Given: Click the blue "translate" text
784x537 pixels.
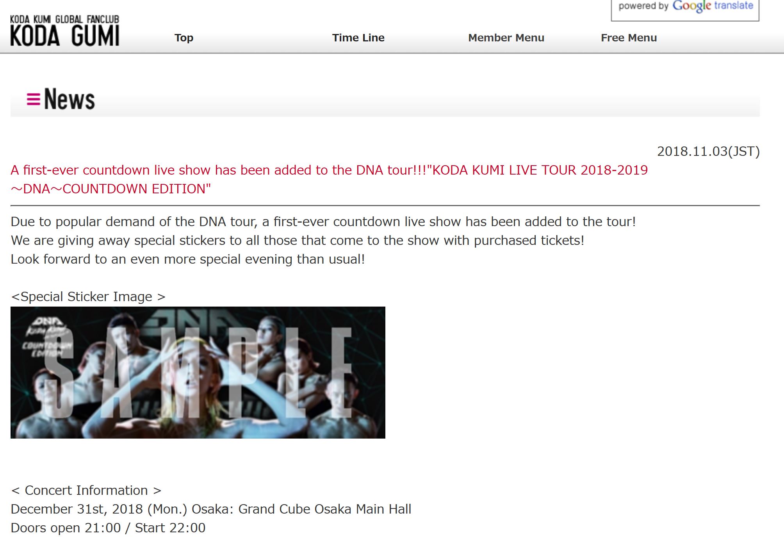Looking at the screenshot, I should (x=734, y=5).
